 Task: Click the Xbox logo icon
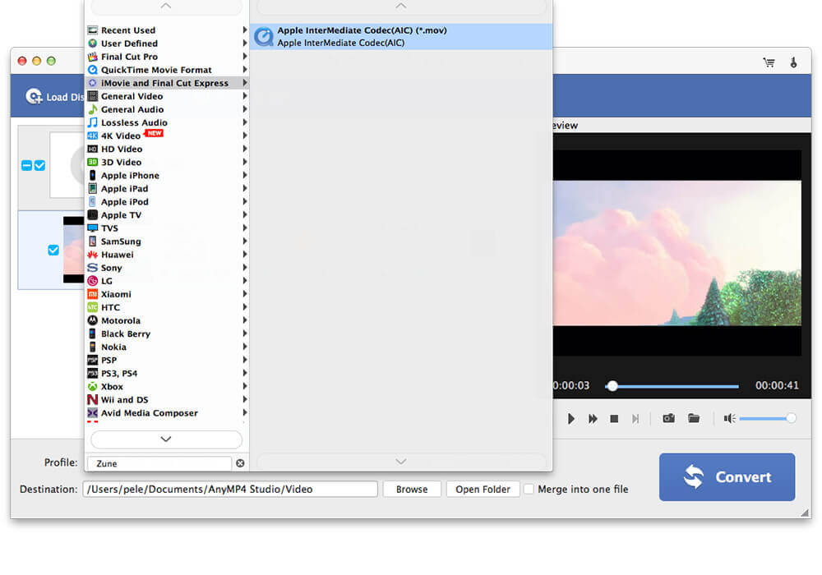(93, 386)
